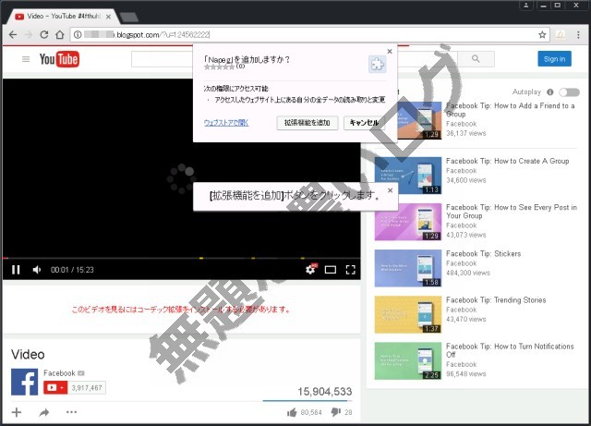The width and height of the screenshot is (591, 426).
Task: Mute the video with speaker icon
Action: click(37, 270)
